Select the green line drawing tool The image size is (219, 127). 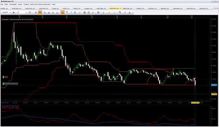click(109, 13)
